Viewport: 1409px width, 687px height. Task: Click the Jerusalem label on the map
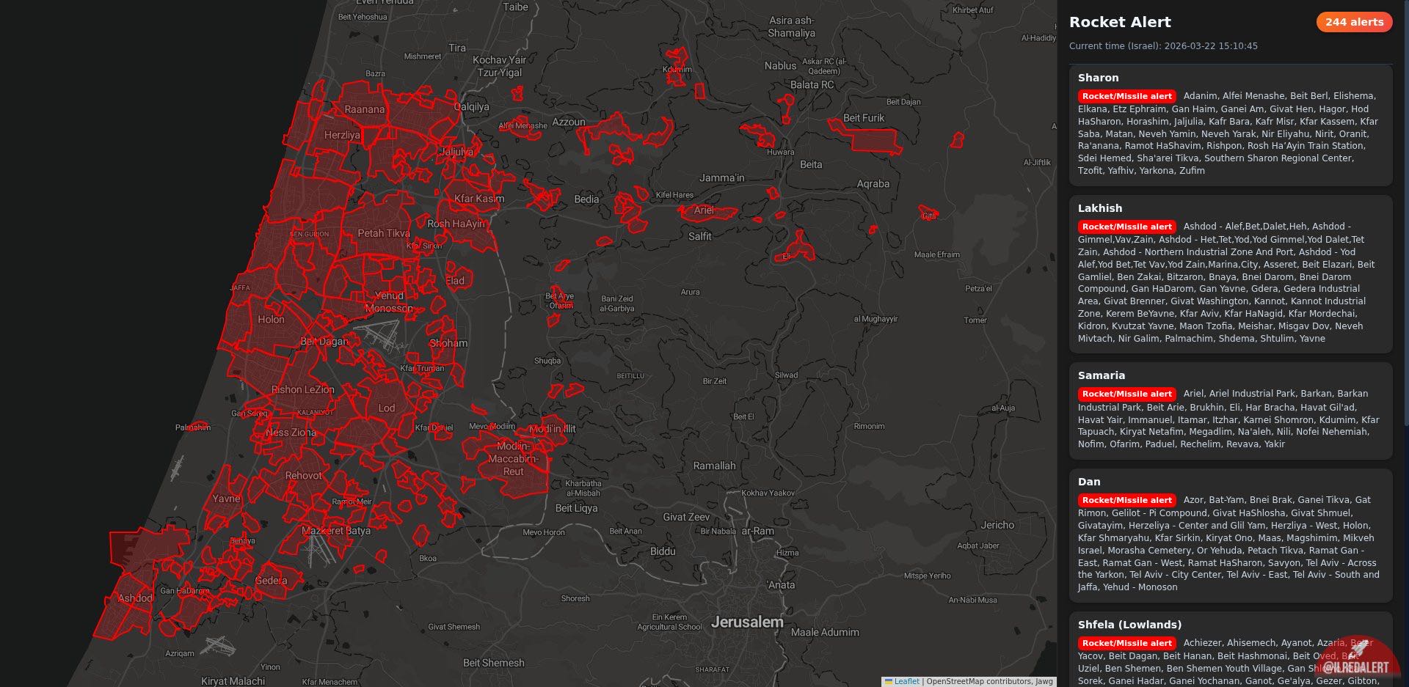click(x=747, y=622)
